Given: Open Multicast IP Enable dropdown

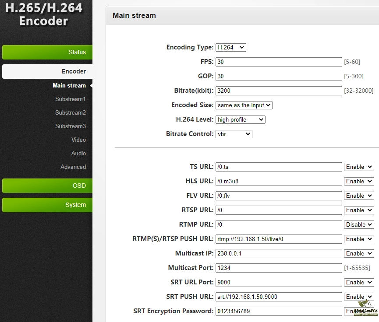Looking at the screenshot, I should [x=359, y=253].
